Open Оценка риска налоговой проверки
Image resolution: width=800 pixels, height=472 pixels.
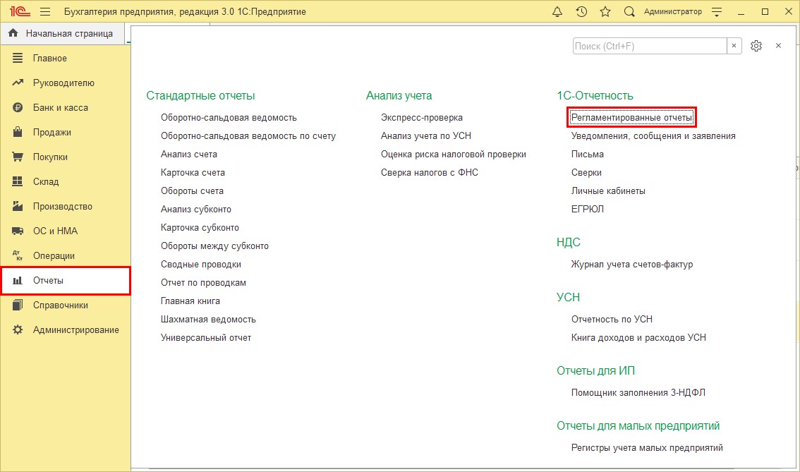pyautogui.click(x=454, y=154)
